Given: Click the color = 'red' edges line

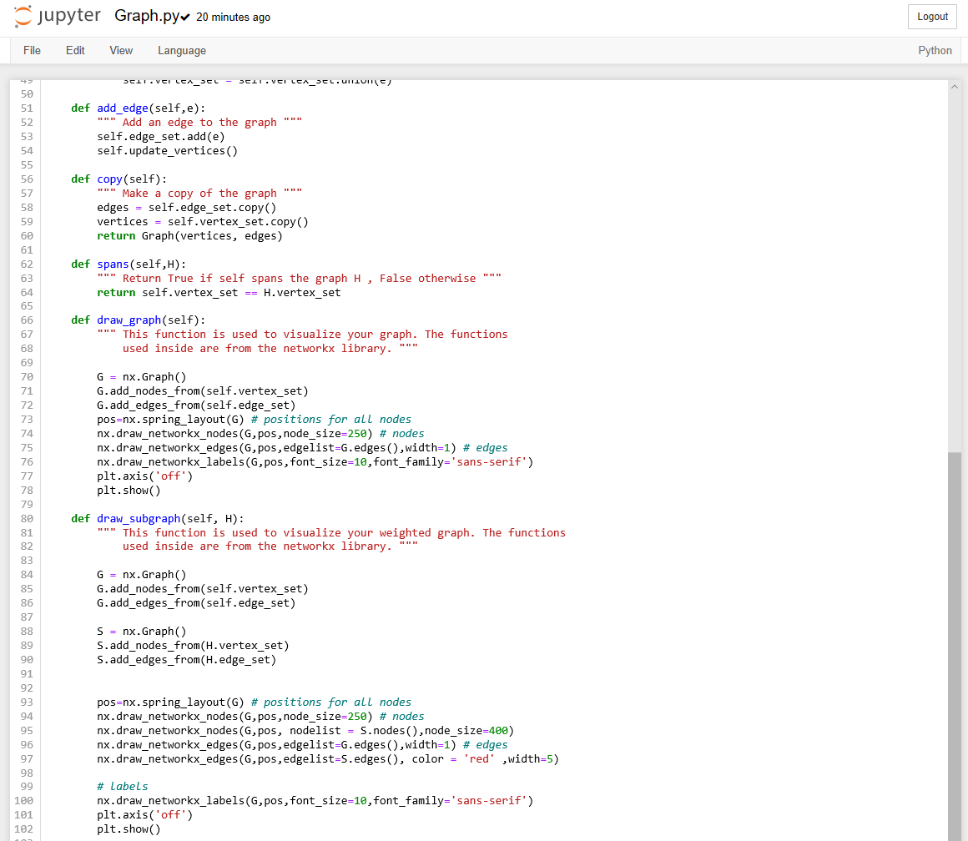Looking at the screenshot, I should [x=328, y=759].
